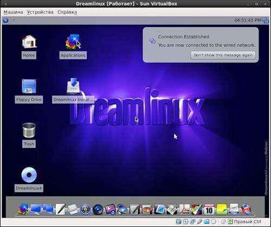The image size is (271, 227).
Task: Open the Машина menu
Action: pyautogui.click(x=14, y=12)
